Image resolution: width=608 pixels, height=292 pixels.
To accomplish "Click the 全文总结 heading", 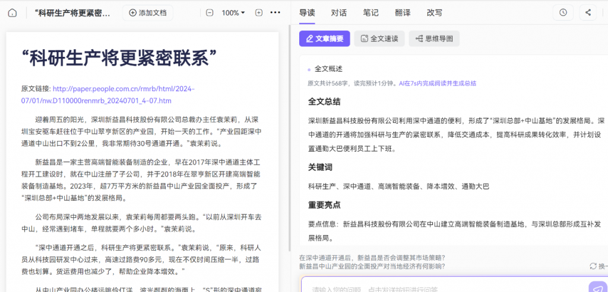I will point(324,102).
